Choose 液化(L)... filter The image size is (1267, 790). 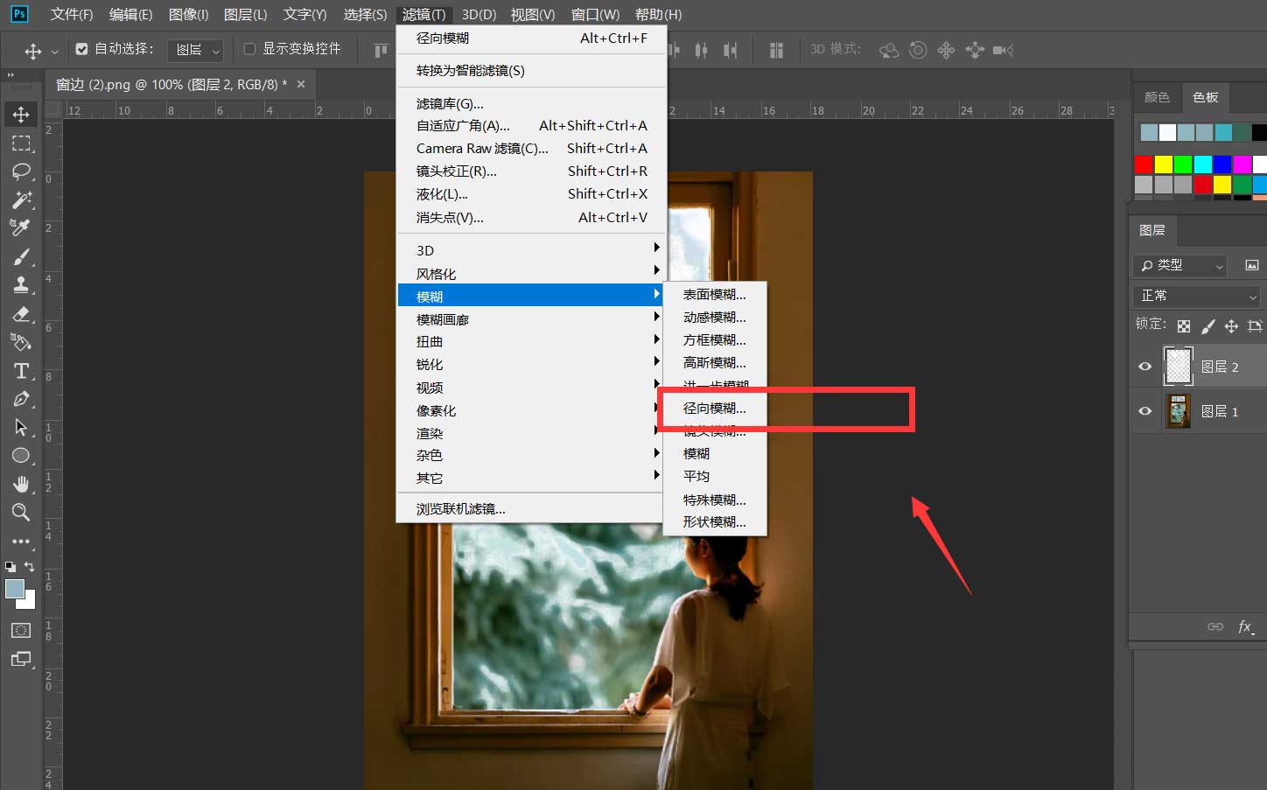coord(530,194)
